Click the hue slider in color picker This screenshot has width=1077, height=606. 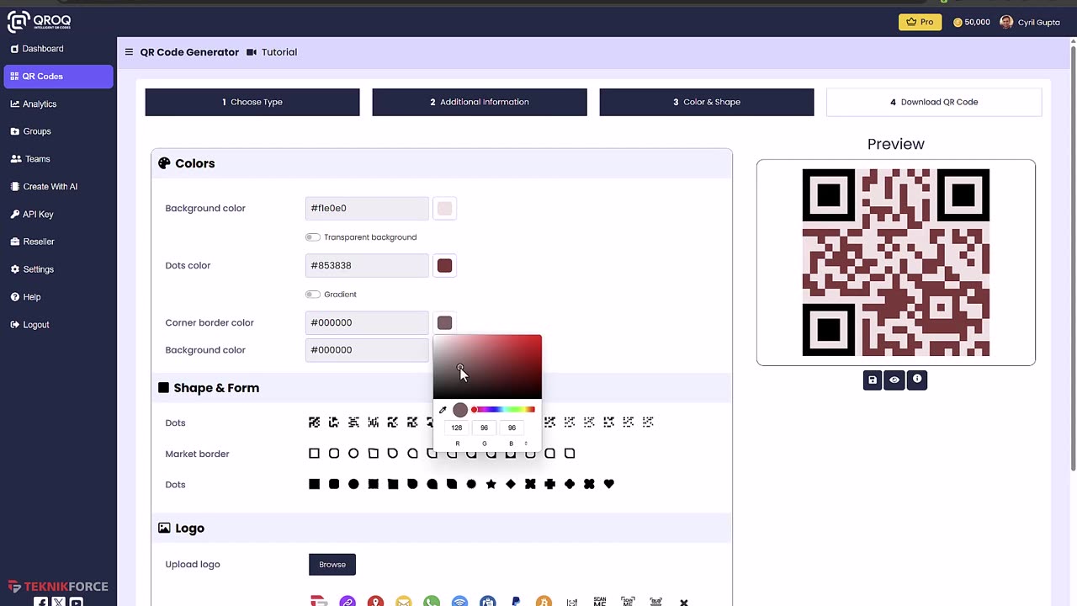click(x=503, y=410)
